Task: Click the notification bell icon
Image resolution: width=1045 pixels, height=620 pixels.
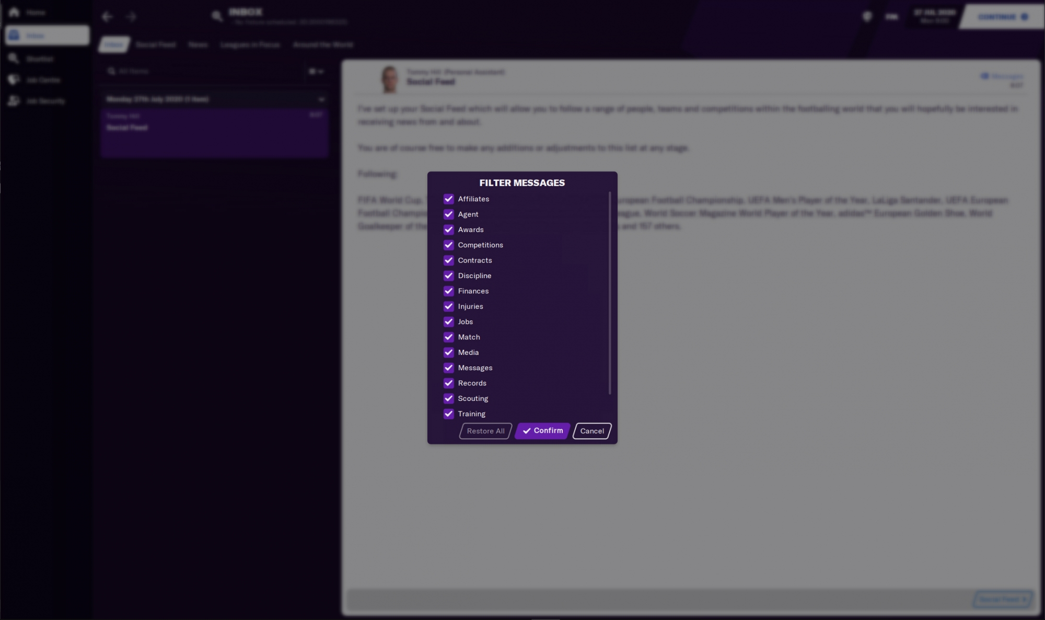Action: tap(866, 16)
